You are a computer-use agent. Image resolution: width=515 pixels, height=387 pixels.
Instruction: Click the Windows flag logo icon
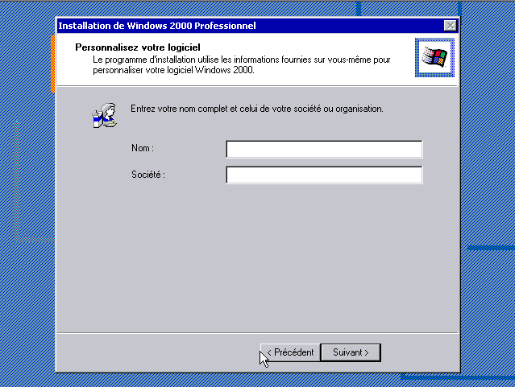point(434,57)
